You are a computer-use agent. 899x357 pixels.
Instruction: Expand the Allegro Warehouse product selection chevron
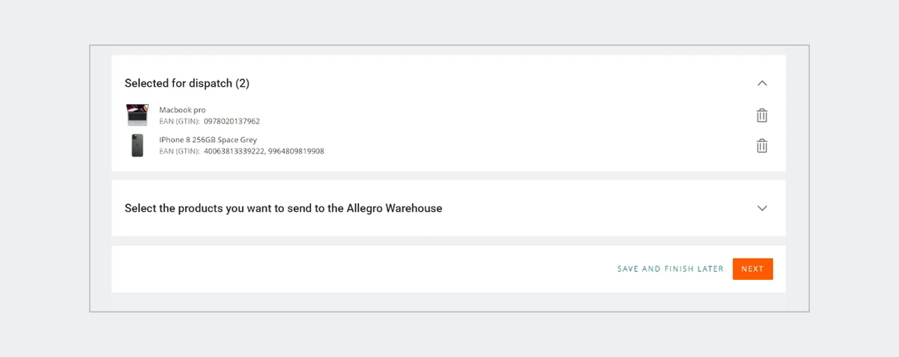tap(762, 208)
